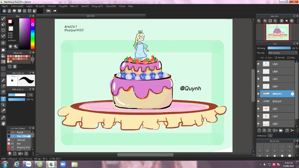Open Zalo from the taskbar
299x168 pixels.
28,164
